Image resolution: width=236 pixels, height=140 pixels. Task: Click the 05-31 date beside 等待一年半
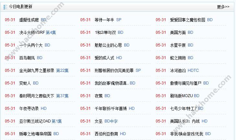tap(85, 20)
